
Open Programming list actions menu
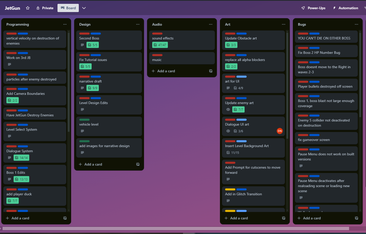point(65,24)
